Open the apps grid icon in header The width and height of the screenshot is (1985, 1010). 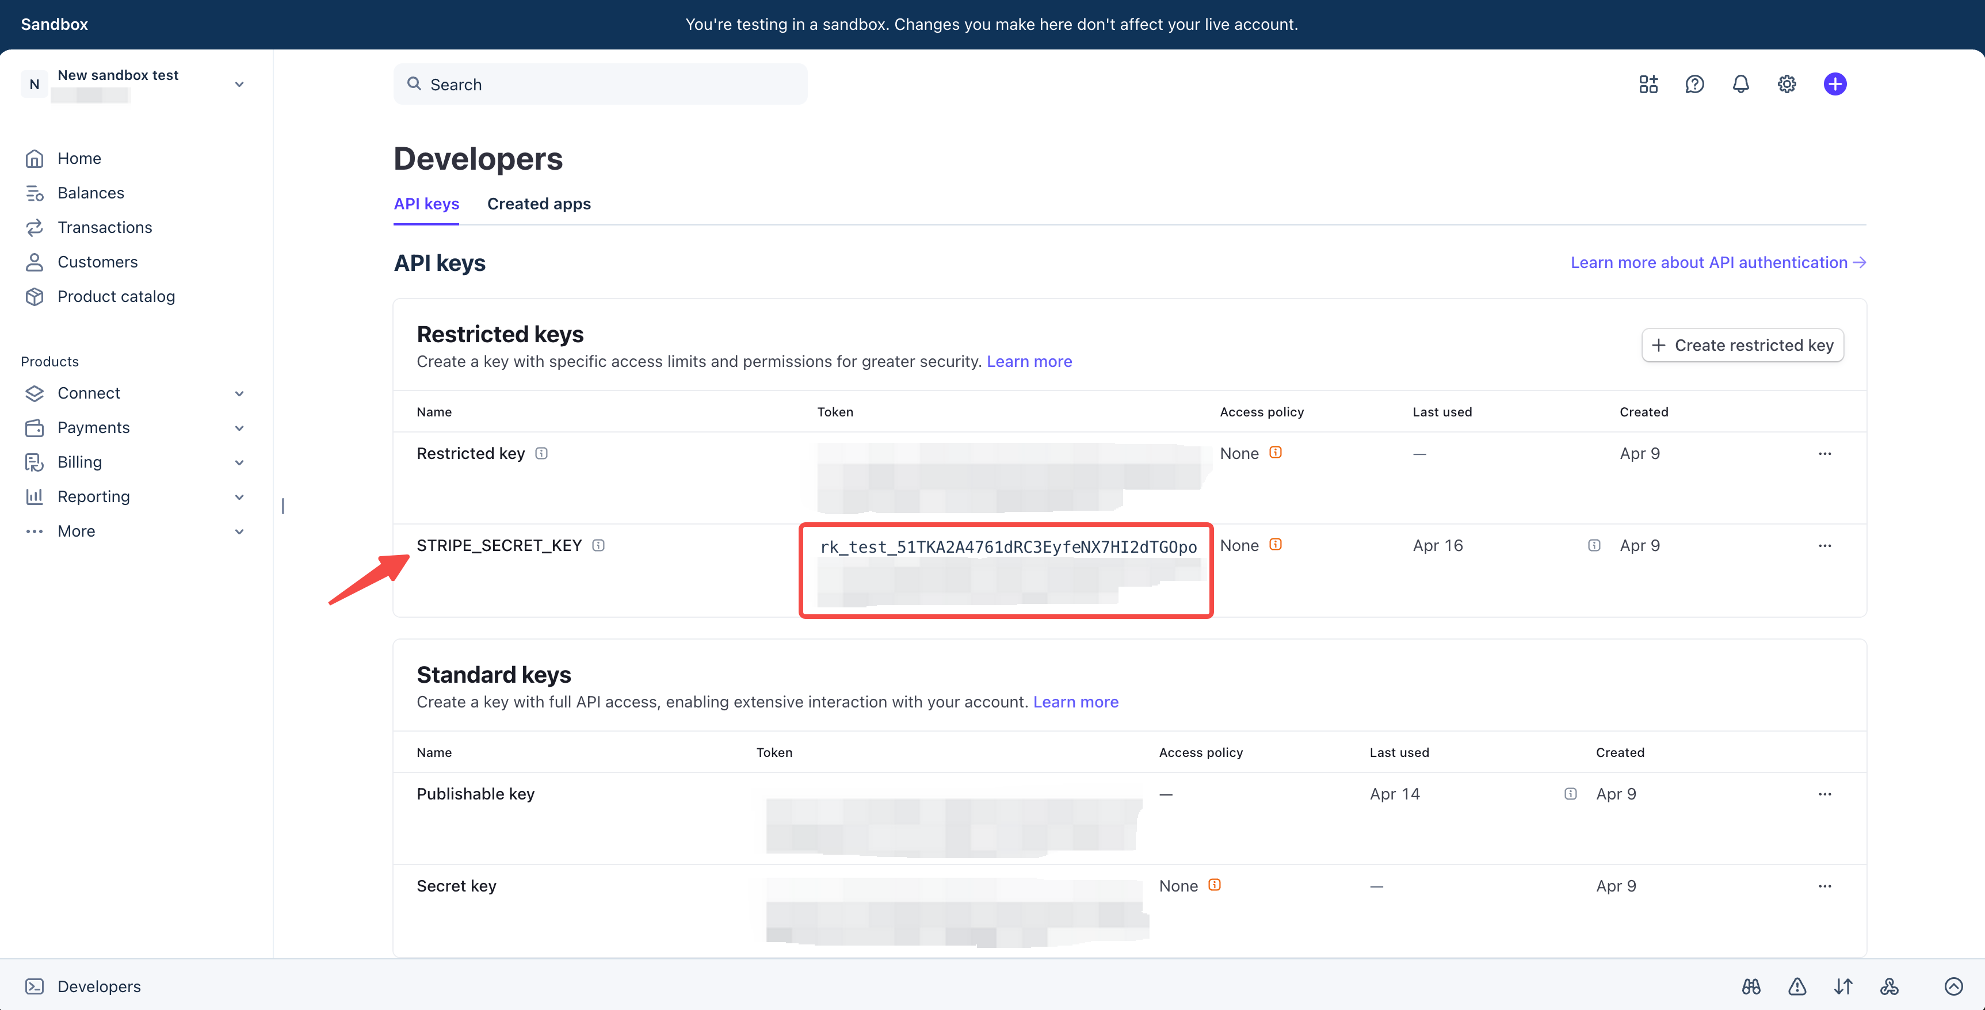(1648, 84)
